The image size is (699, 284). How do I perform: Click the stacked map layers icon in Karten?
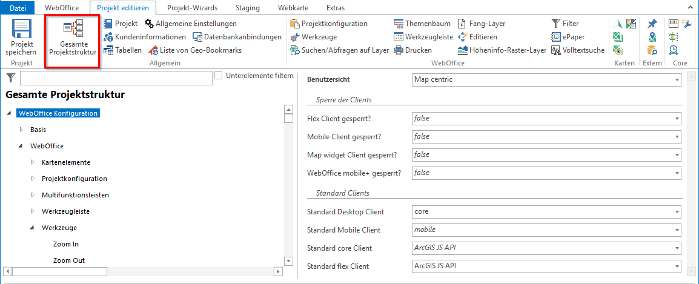[618, 37]
